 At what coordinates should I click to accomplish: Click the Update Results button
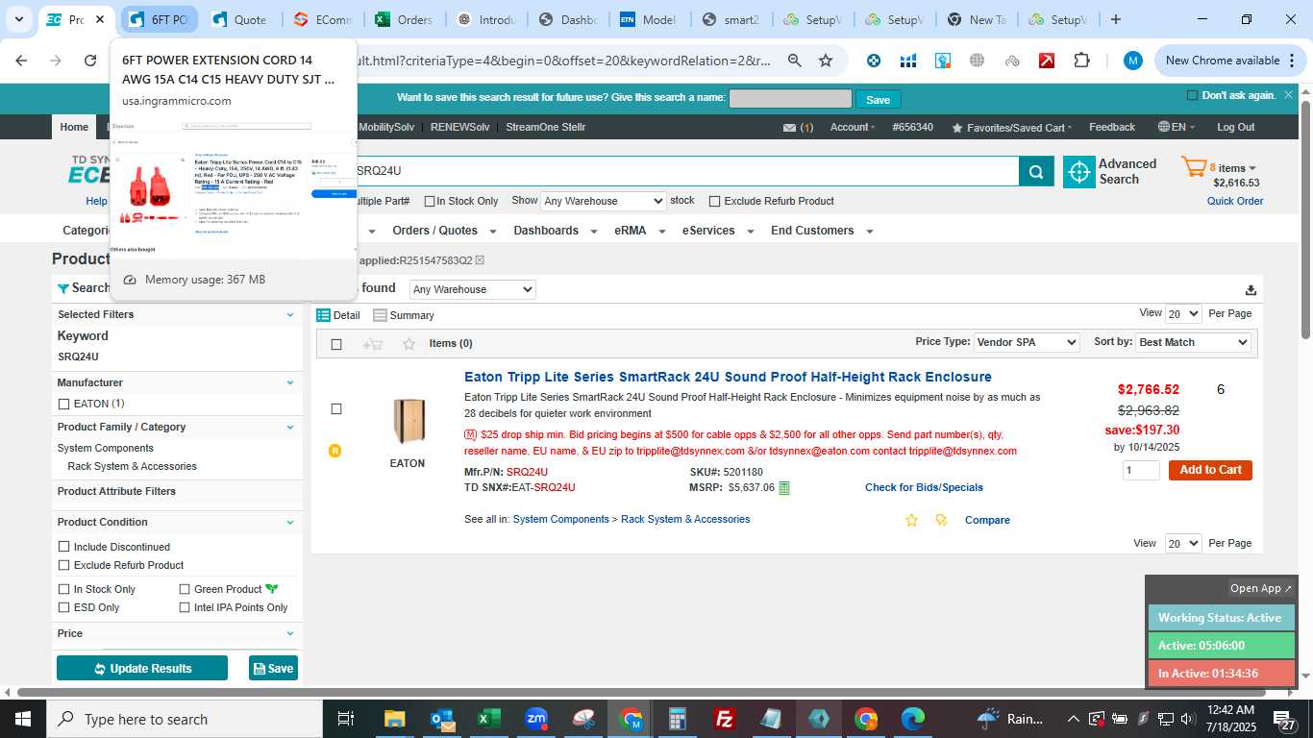click(142, 669)
